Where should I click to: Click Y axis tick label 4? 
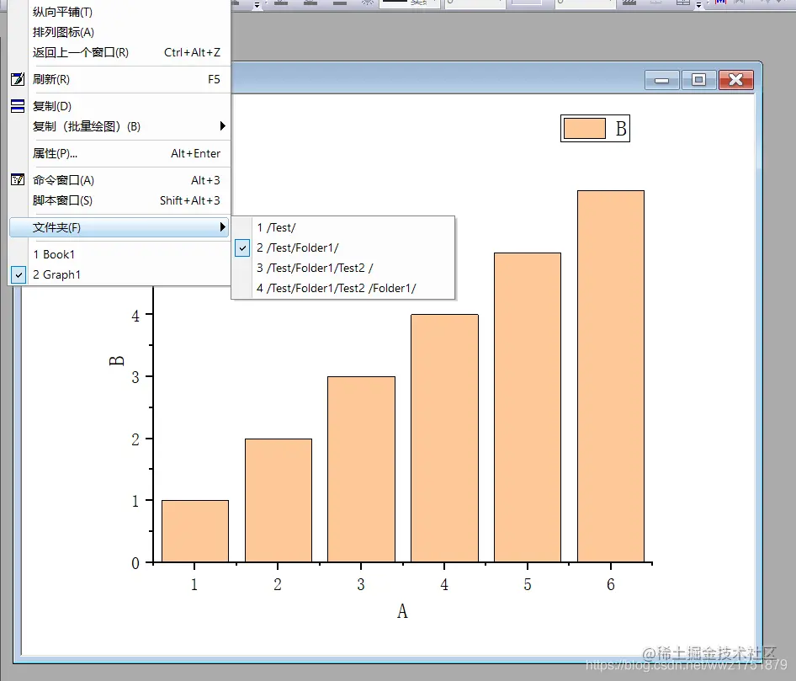135,317
